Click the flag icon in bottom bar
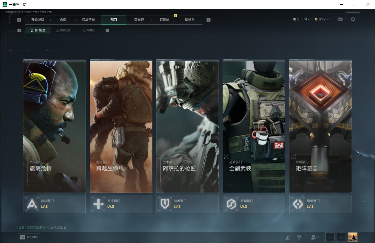Viewport: 375px width, 243px height. click(299, 237)
